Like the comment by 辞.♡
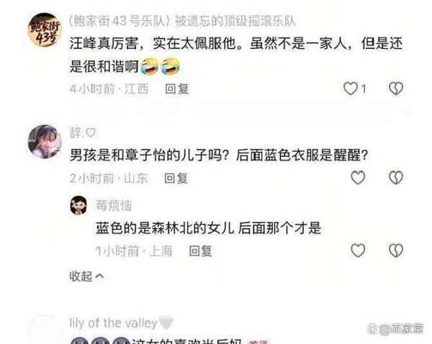The image size is (432, 344). click(x=358, y=178)
